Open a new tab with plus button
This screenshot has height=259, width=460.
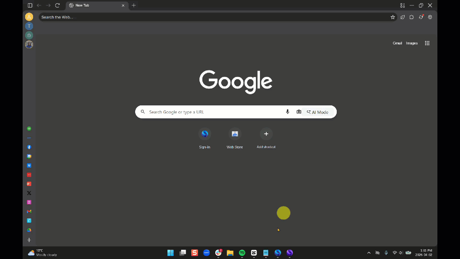tap(134, 5)
